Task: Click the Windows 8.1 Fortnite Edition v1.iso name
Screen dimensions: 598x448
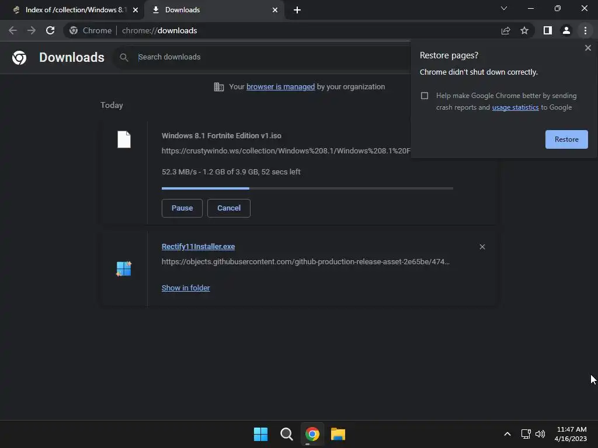Action: pos(221,136)
